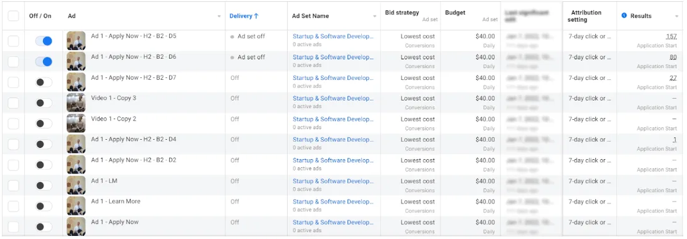Viewport: 687px width, 239px height.
Task: Open thumbnail of ad ending 'B2 - D6'
Action: 76,61
